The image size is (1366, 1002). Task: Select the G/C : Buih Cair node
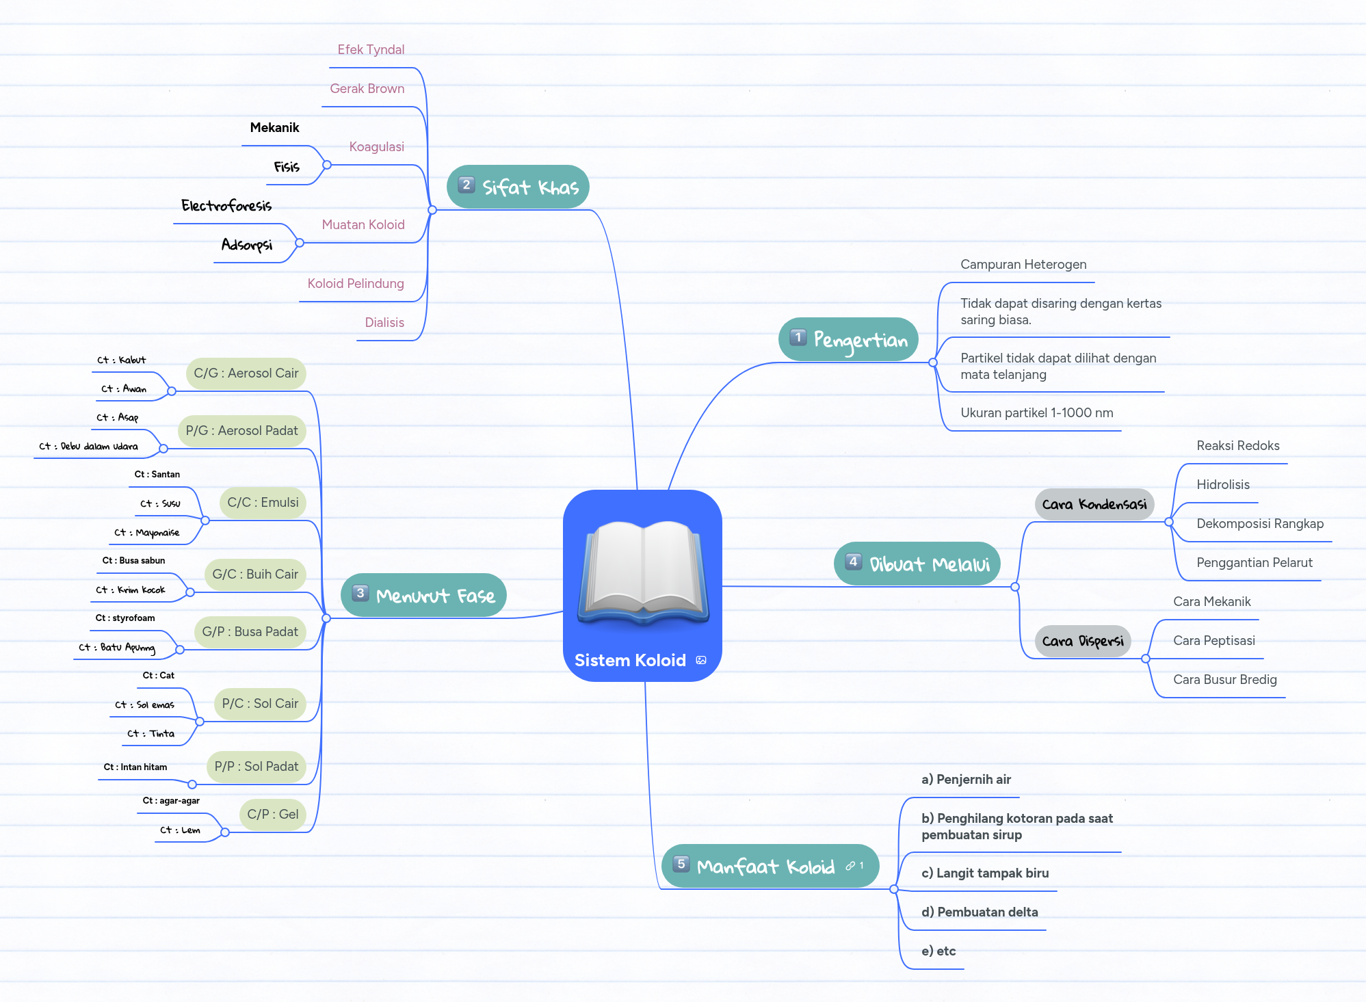255,575
